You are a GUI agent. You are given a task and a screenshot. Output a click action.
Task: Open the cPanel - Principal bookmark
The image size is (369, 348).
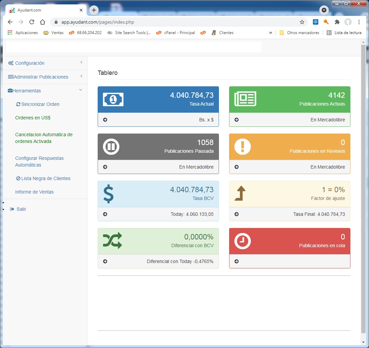pyautogui.click(x=179, y=33)
